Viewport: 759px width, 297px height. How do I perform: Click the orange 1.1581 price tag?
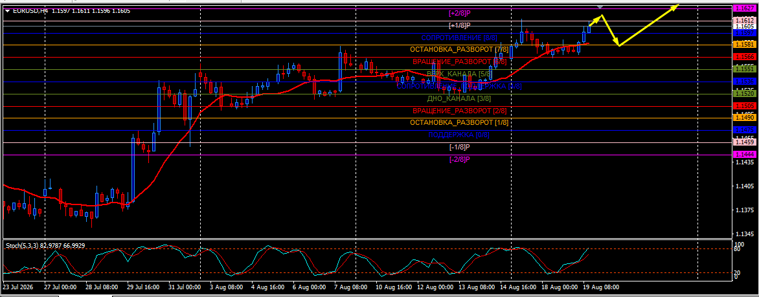743,45
